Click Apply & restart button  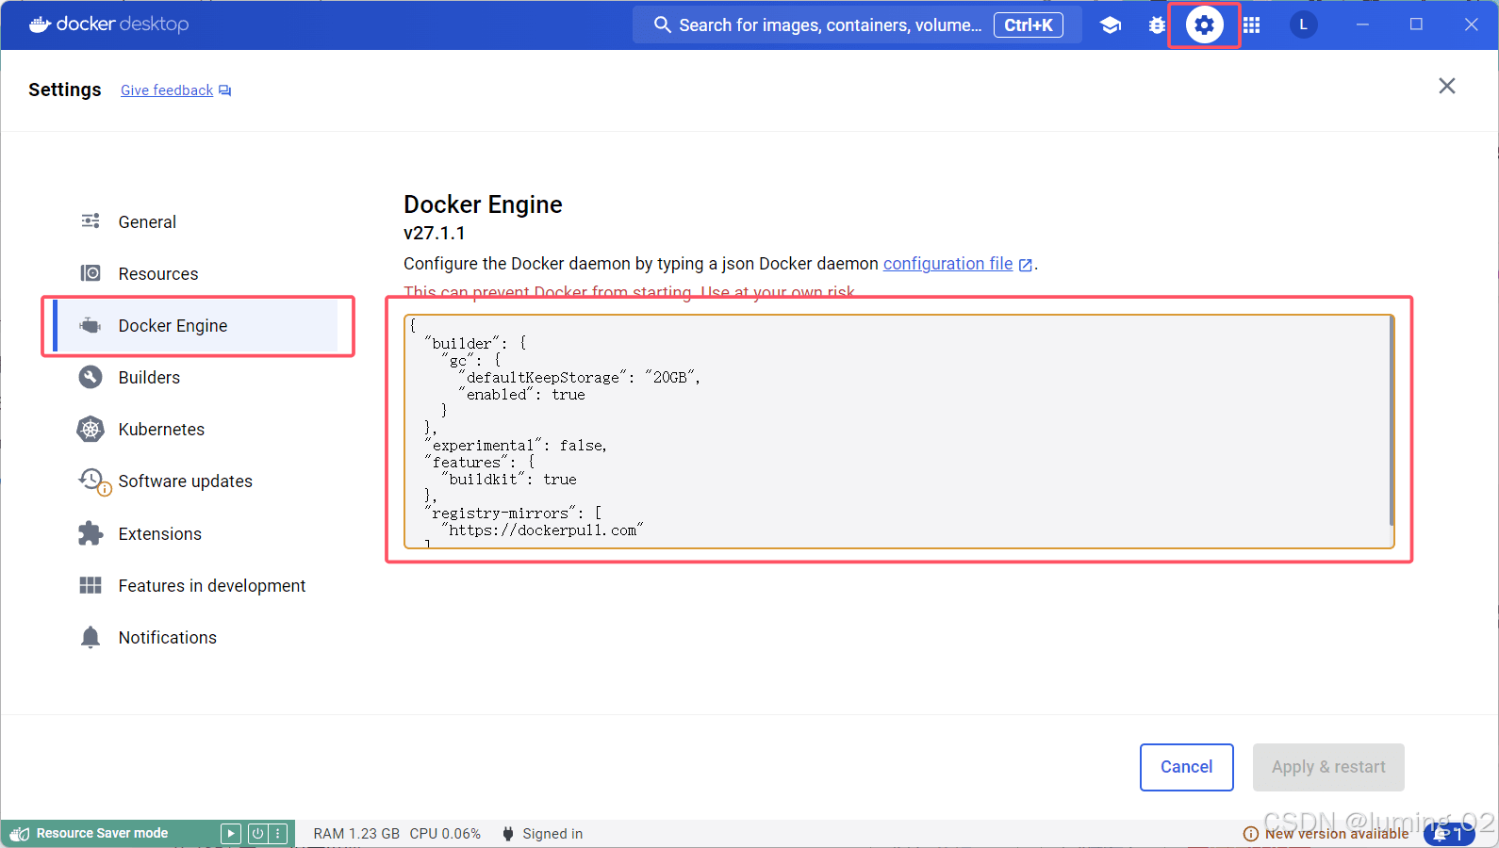tap(1328, 767)
